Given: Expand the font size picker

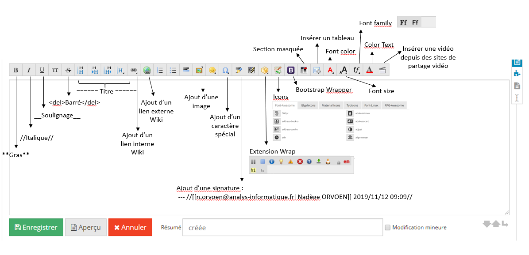Looking at the screenshot, I should pos(344,70).
